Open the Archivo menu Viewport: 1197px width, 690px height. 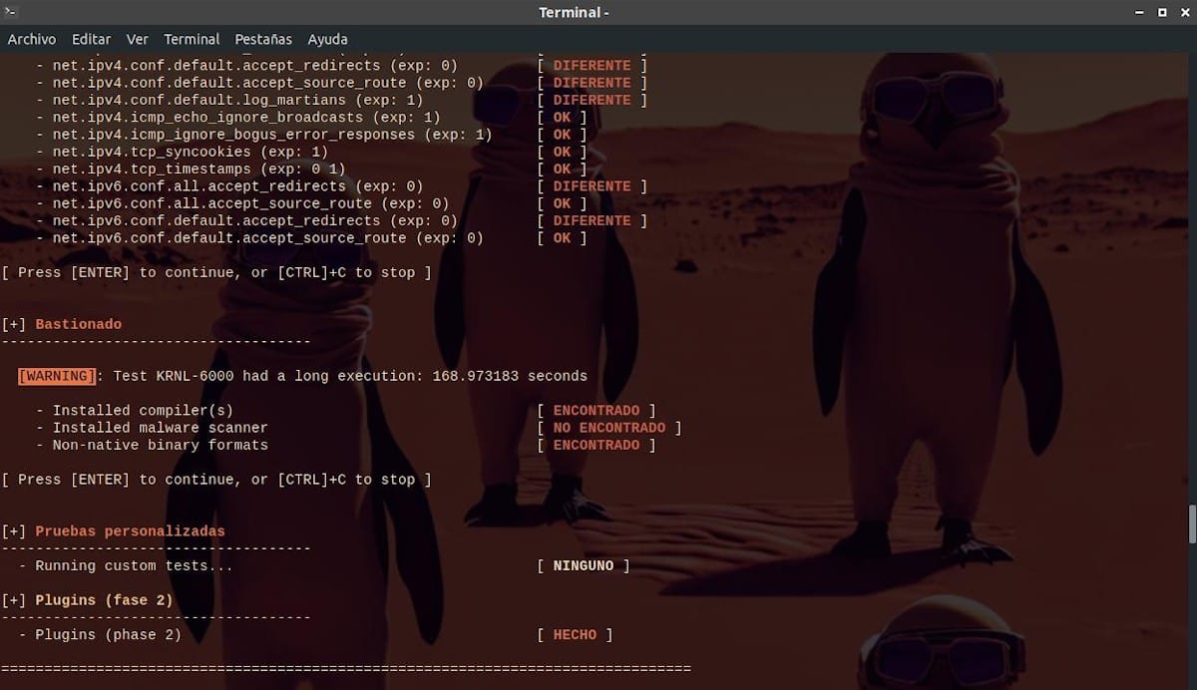point(32,39)
